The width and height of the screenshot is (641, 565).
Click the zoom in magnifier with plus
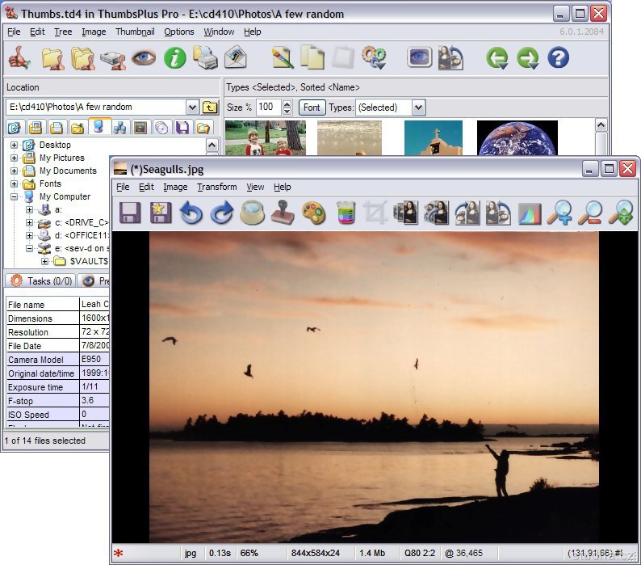coord(559,213)
